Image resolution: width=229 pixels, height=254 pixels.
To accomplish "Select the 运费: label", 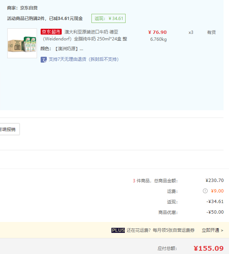I will [x=172, y=191].
